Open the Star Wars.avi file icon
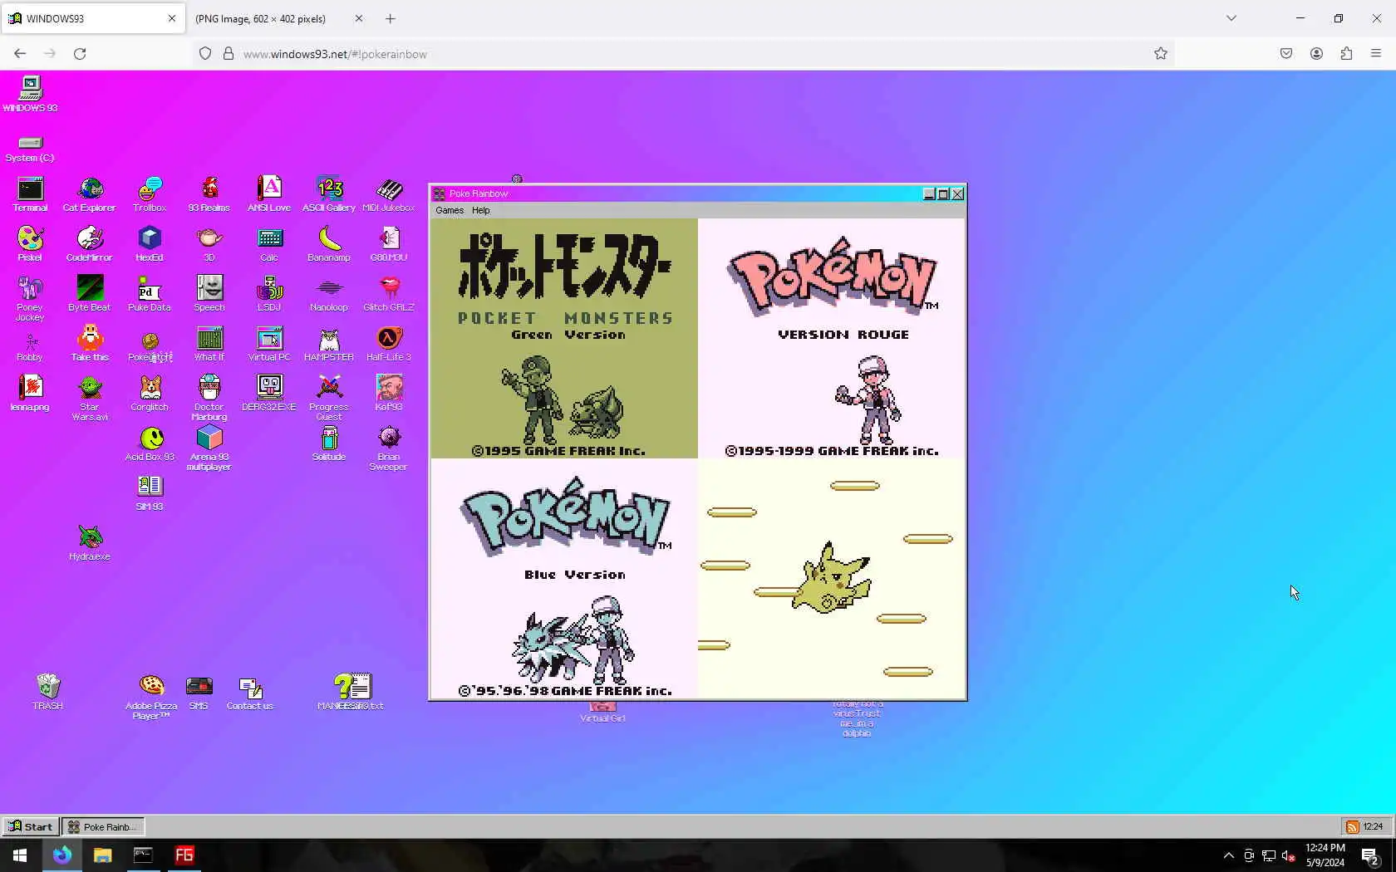Viewport: 1396px width, 872px height. pos(90,399)
